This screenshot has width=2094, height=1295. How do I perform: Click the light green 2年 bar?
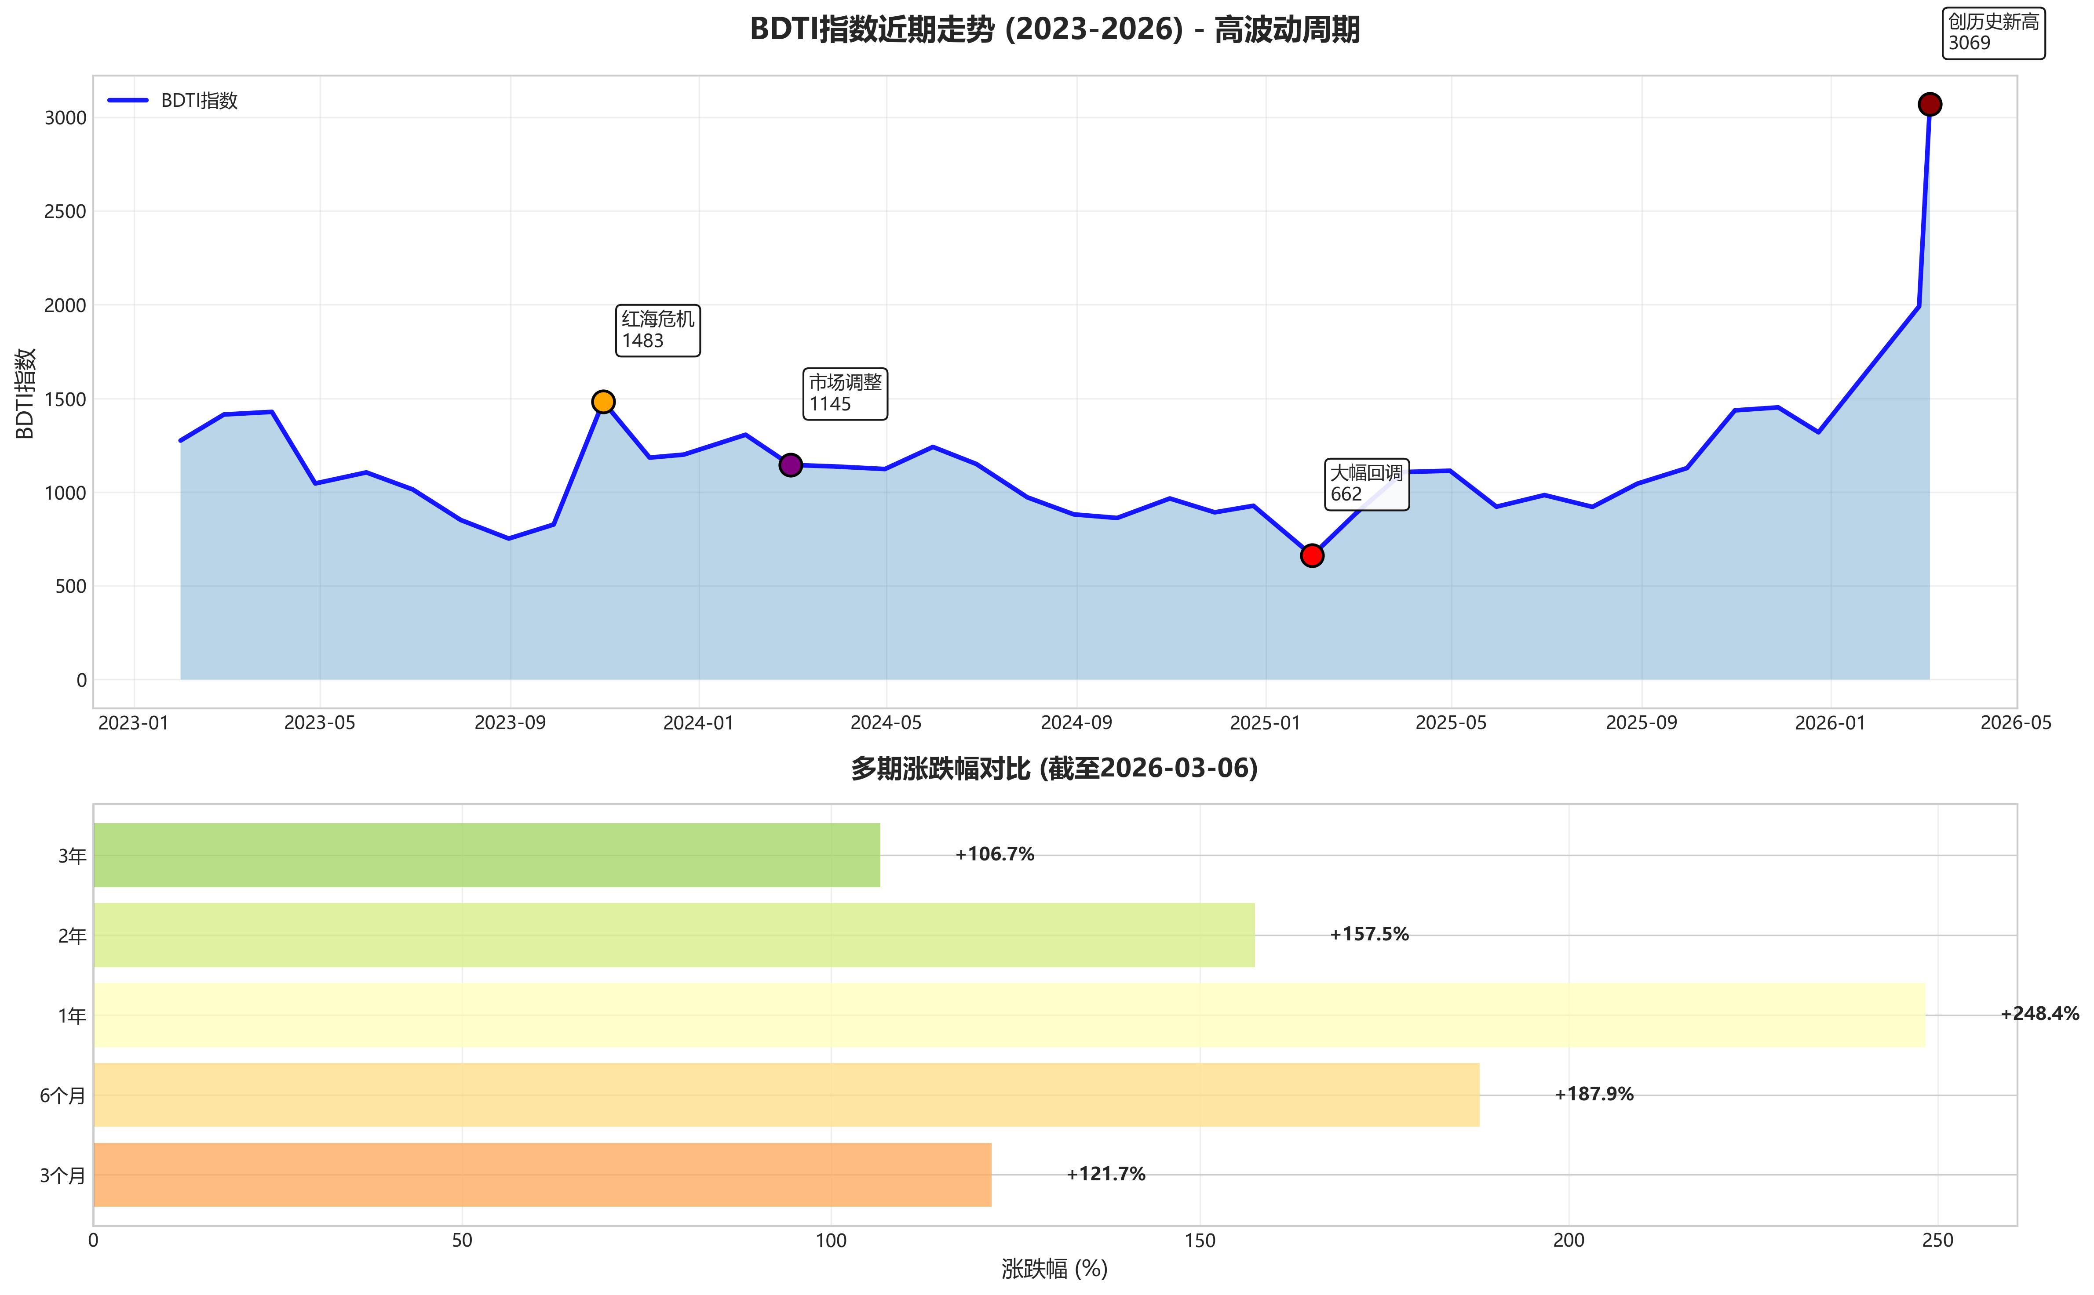(673, 935)
